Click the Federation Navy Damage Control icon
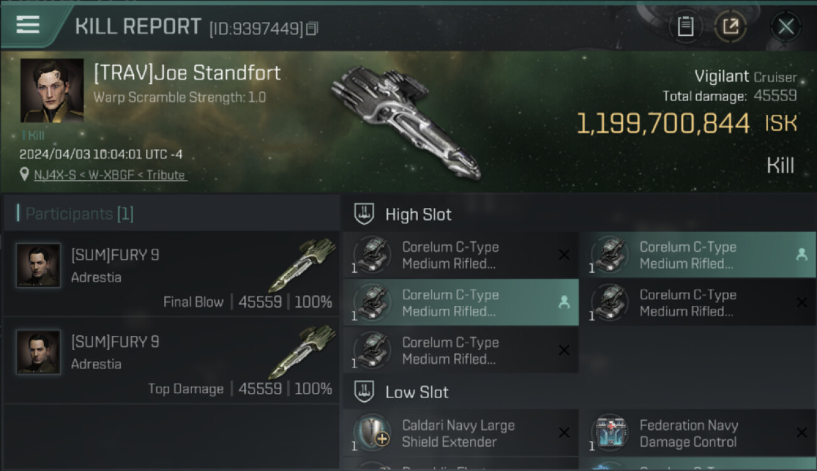Viewport: 817px width, 471px height. pos(610,433)
